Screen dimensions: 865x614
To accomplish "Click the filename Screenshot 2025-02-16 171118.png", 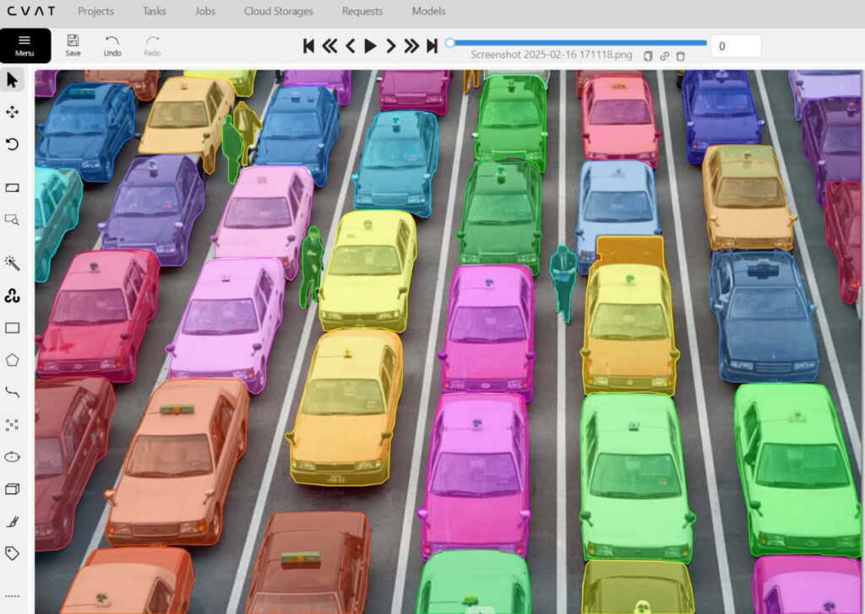I will (x=552, y=55).
